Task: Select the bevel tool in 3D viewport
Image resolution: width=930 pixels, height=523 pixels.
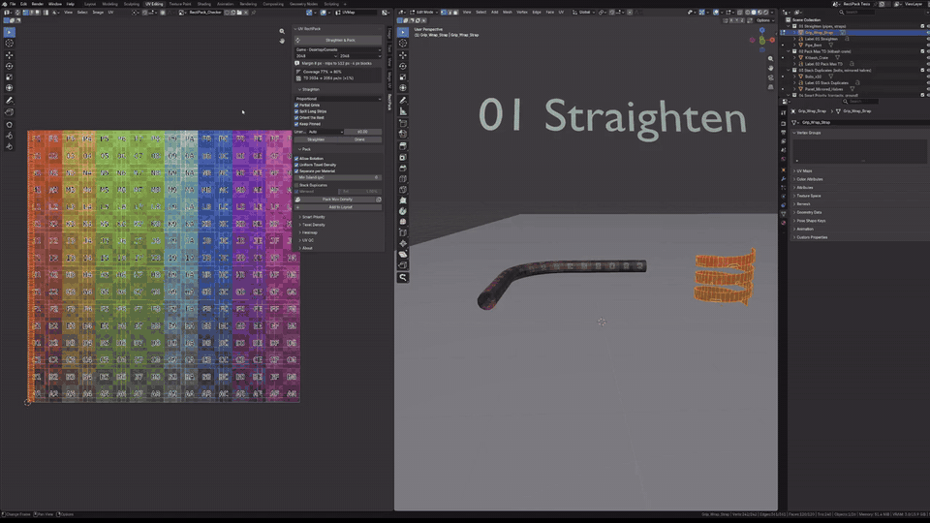Action: click(403, 168)
